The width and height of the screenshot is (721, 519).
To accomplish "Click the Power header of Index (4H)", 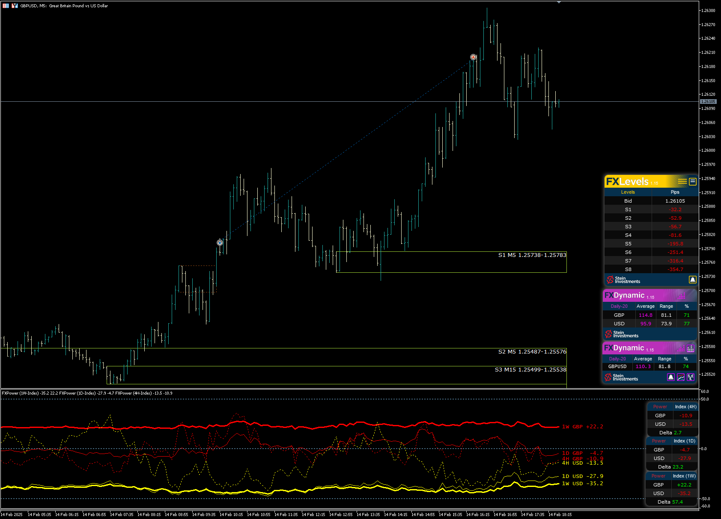I will 660,407.
